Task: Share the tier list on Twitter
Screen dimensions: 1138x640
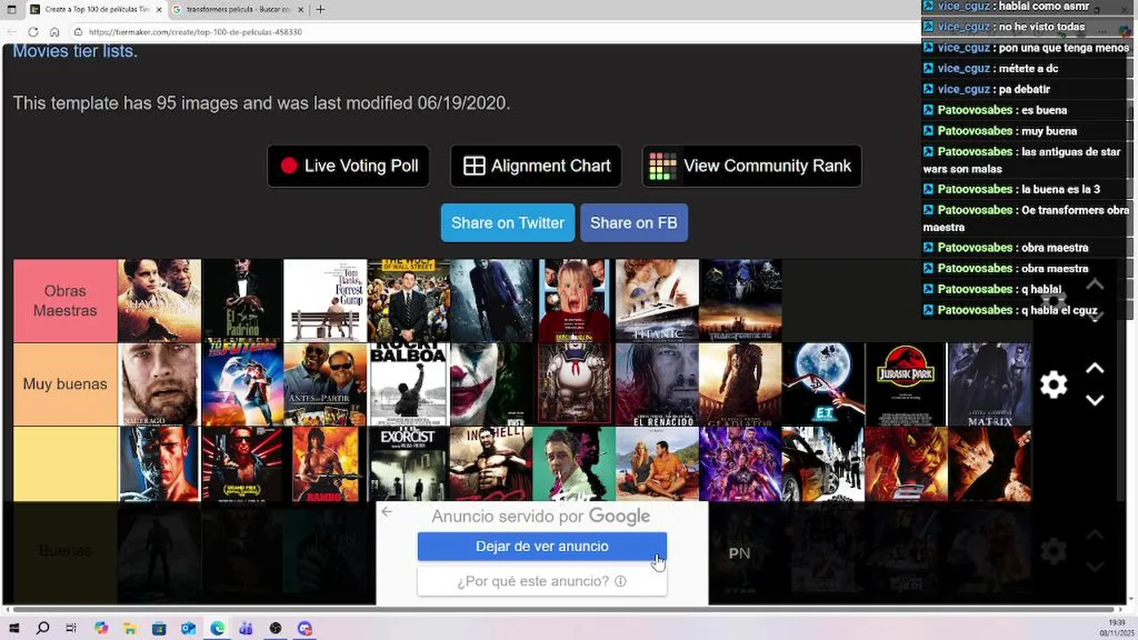Action: 508,223
